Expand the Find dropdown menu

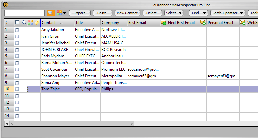(198, 13)
